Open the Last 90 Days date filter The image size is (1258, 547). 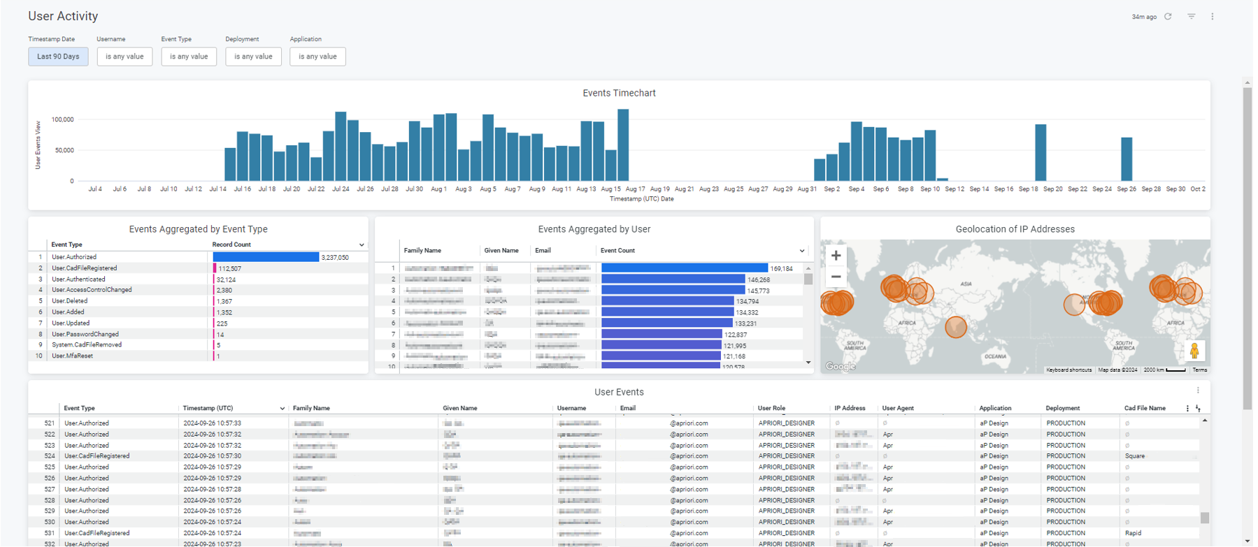(x=58, y=57)
